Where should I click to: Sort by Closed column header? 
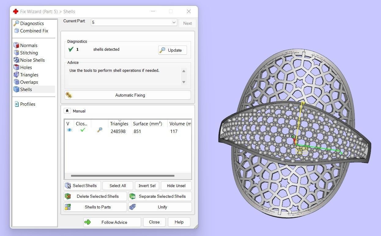(82, 124)
